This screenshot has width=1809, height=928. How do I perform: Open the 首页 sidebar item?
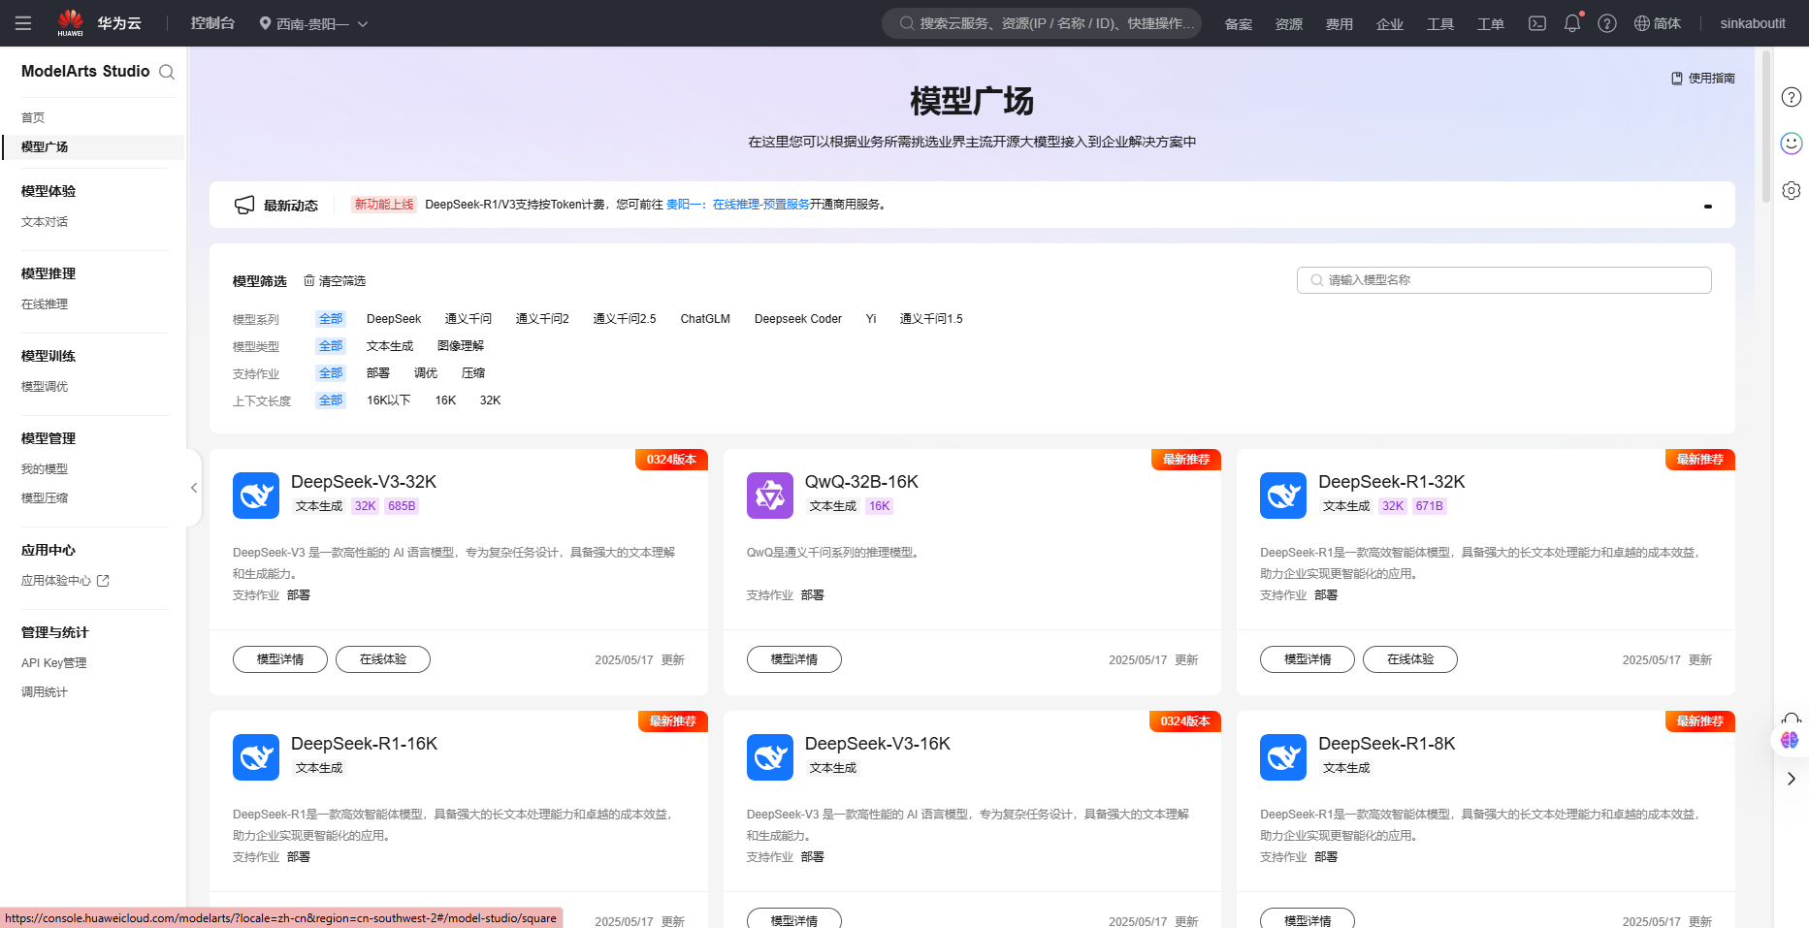(x=33, y=117)
